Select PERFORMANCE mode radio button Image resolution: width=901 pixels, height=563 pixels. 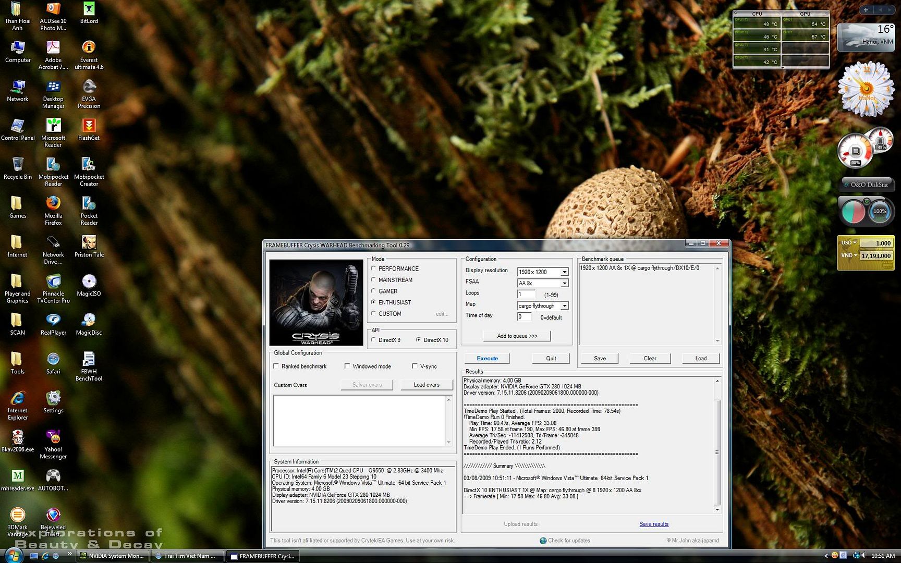373,268
